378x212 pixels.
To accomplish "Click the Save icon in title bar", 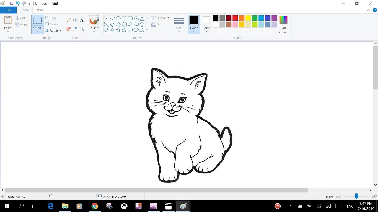I will coord(12,4).
